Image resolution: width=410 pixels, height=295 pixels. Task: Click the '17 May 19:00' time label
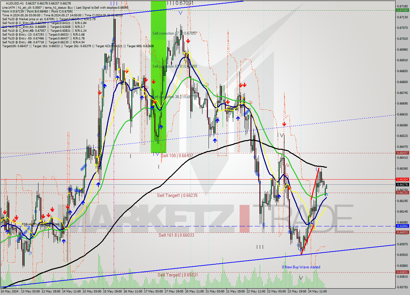pyautogui.click(x=173, y=292)
